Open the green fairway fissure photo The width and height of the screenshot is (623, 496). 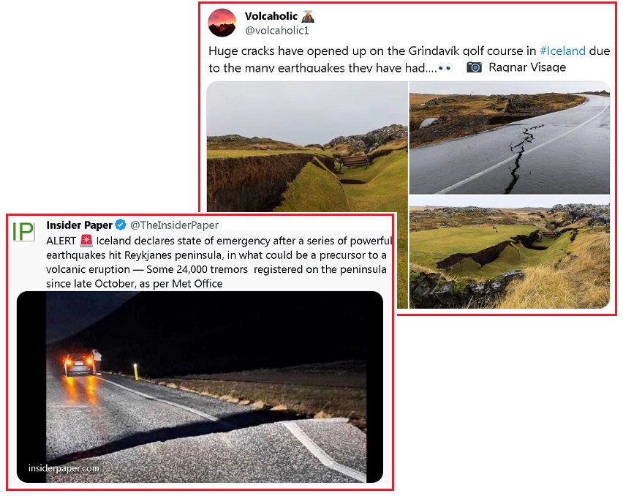click(x=510, y=252)
